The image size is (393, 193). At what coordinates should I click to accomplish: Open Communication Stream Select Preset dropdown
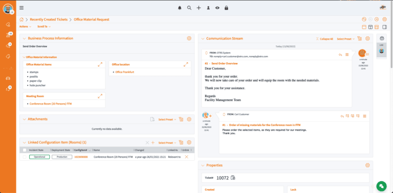point(345,39)
